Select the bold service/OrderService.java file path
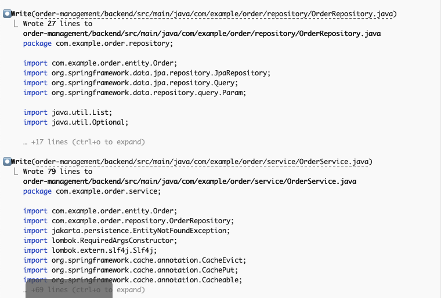 (190, 181)
